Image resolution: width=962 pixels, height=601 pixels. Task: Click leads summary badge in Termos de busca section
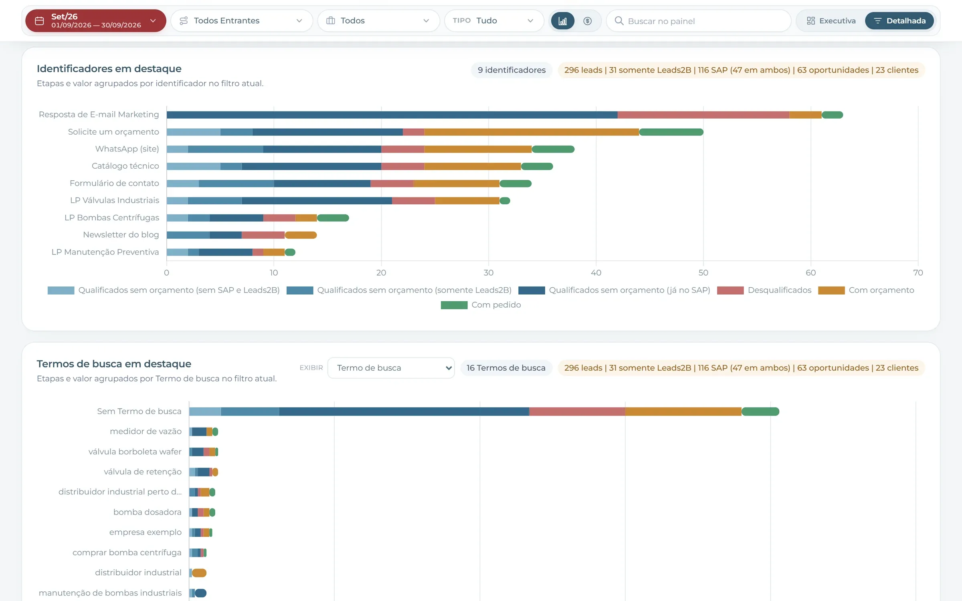click(x=741, y=368)
